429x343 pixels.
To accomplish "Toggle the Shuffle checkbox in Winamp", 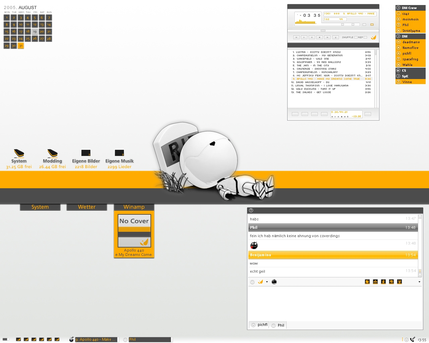I will pos(356,38).
